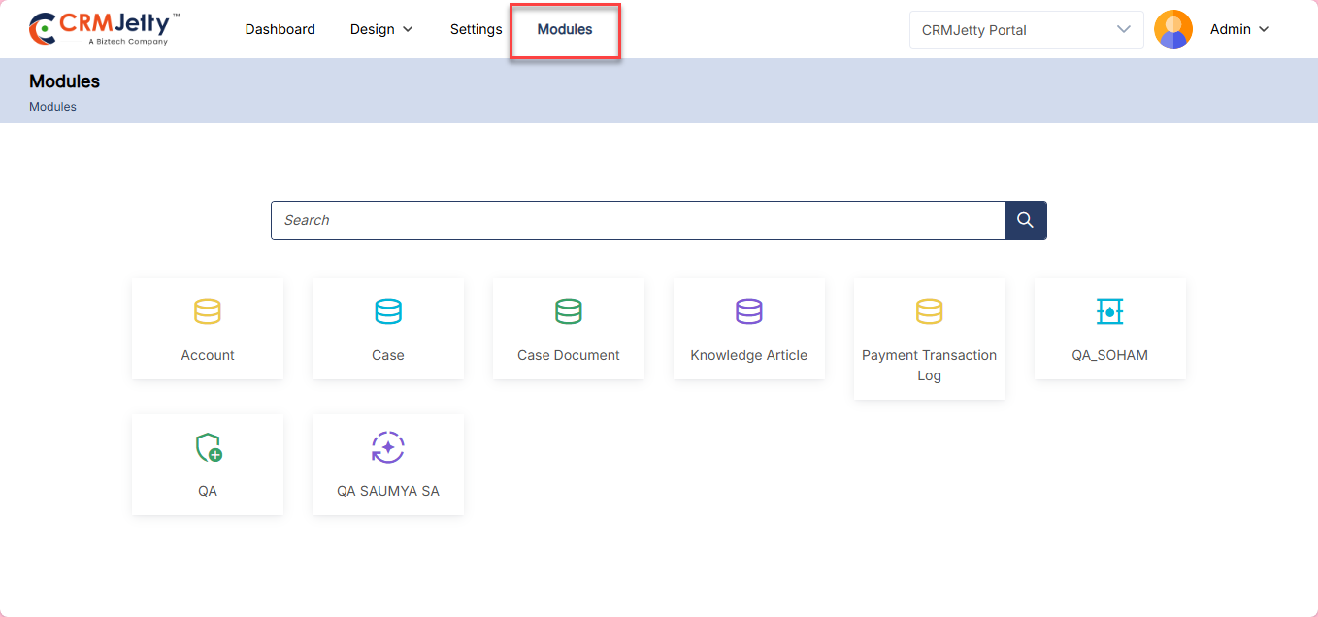The height and width of the screenshot is (617, 1318).
Task: Click the Knowledge Article purple icon
Action: (749, 311)
